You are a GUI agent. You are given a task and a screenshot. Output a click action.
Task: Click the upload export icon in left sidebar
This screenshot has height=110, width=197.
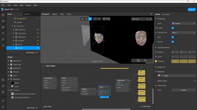(x=3, y=92)
